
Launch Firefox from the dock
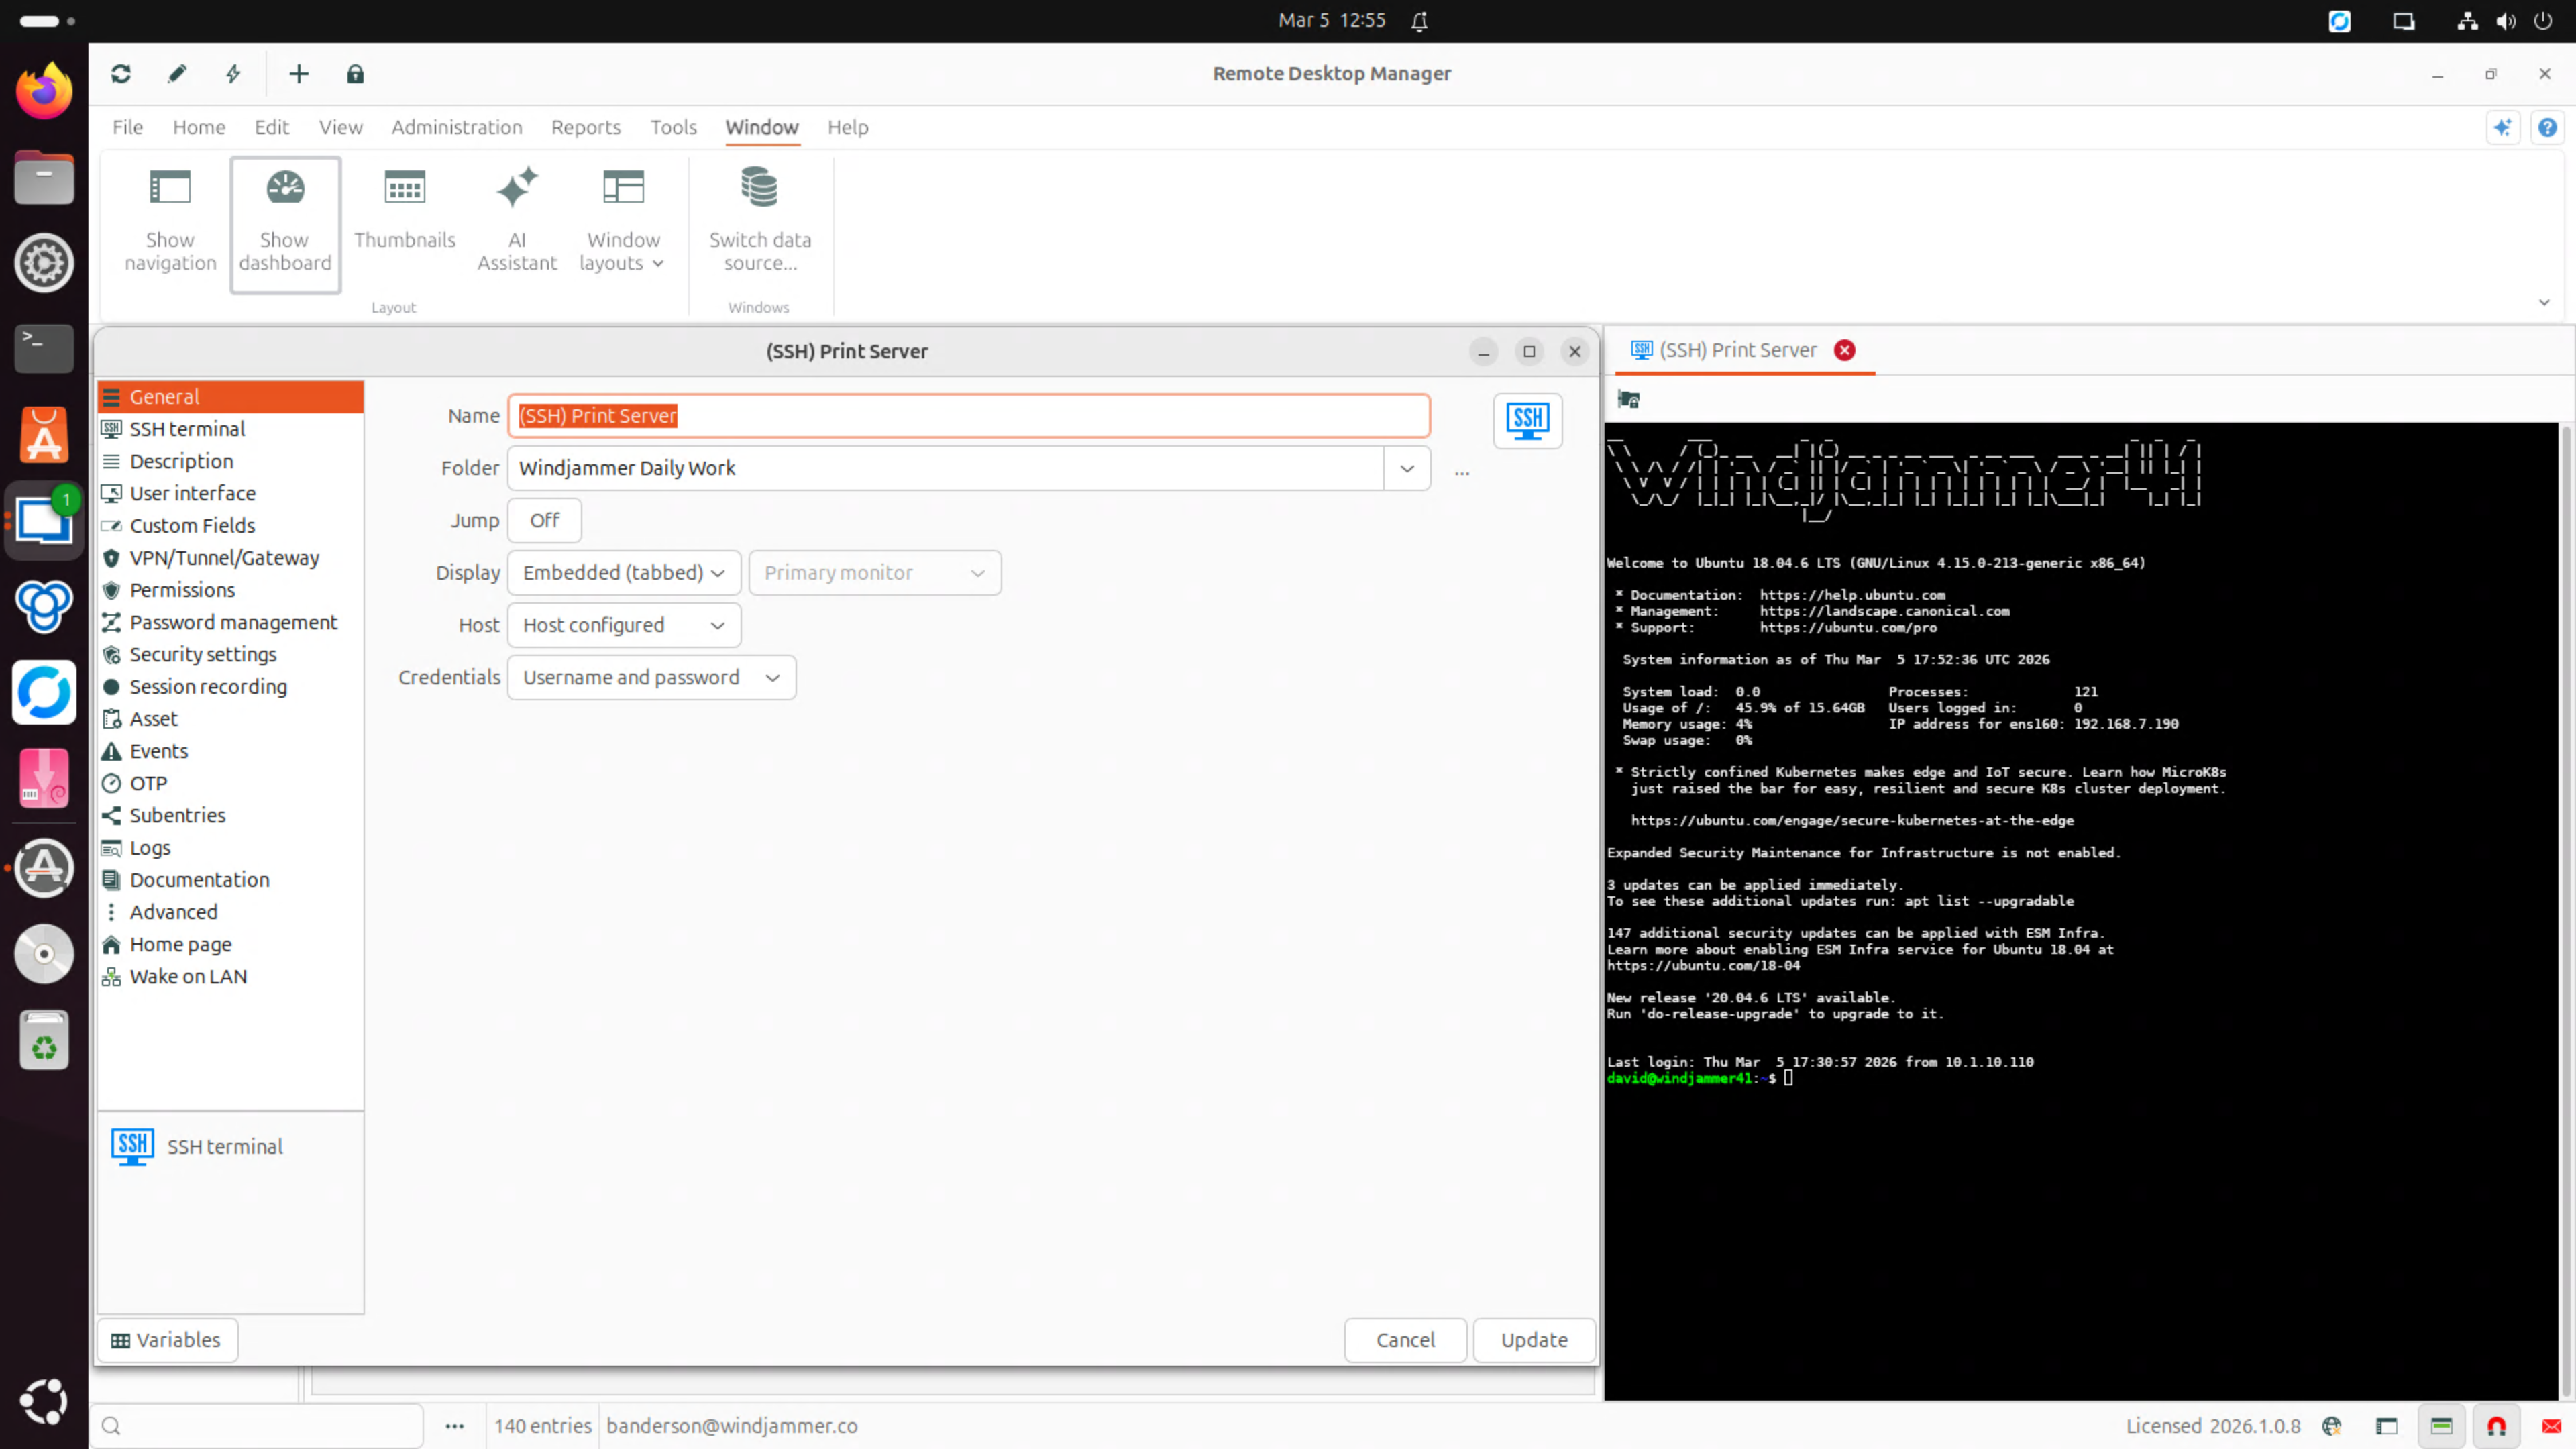point(44,90)
